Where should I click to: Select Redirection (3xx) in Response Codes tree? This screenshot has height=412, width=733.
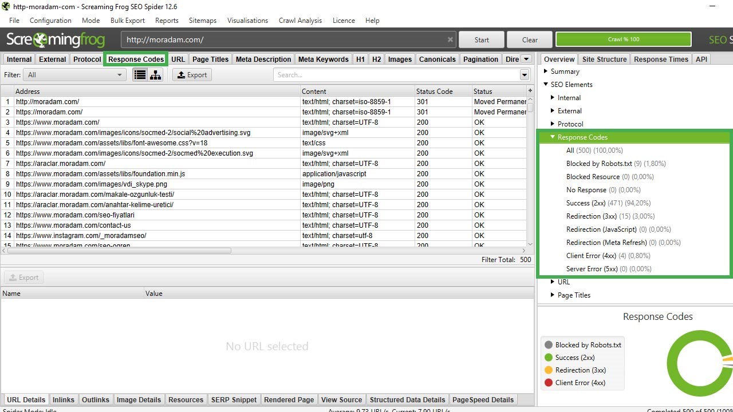[x=610, y=216]
